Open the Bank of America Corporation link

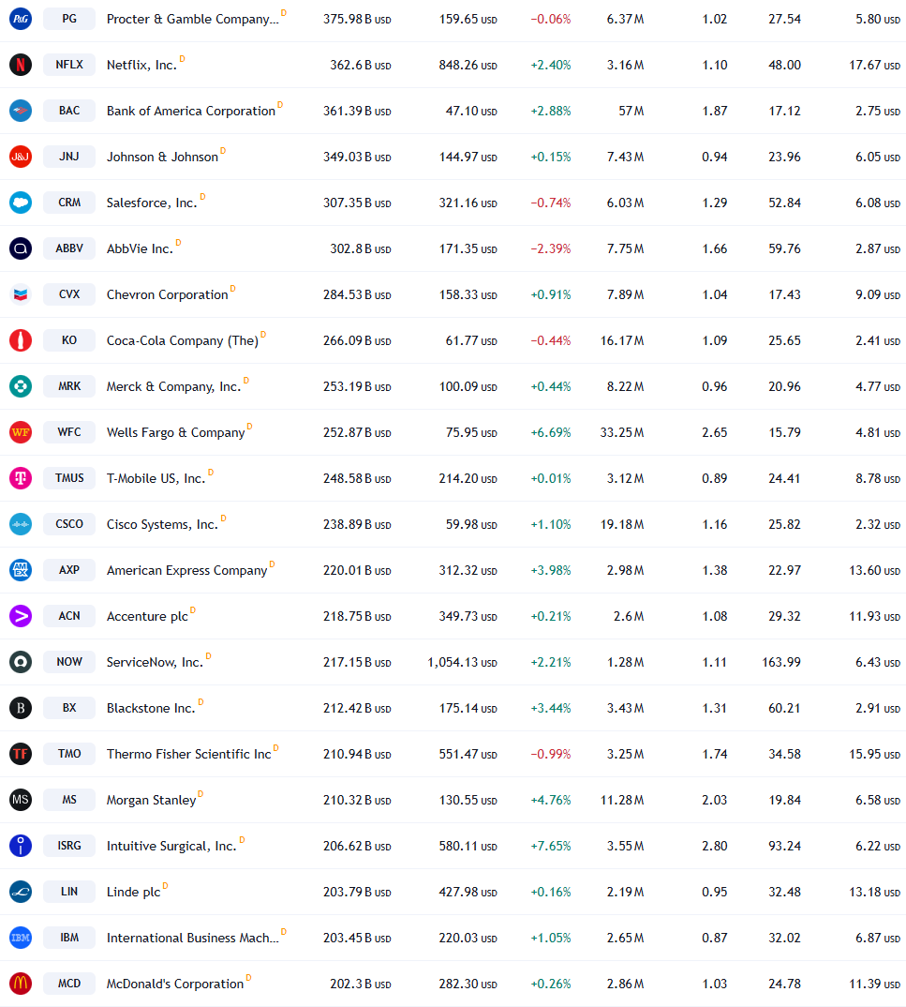coord(190,111)
